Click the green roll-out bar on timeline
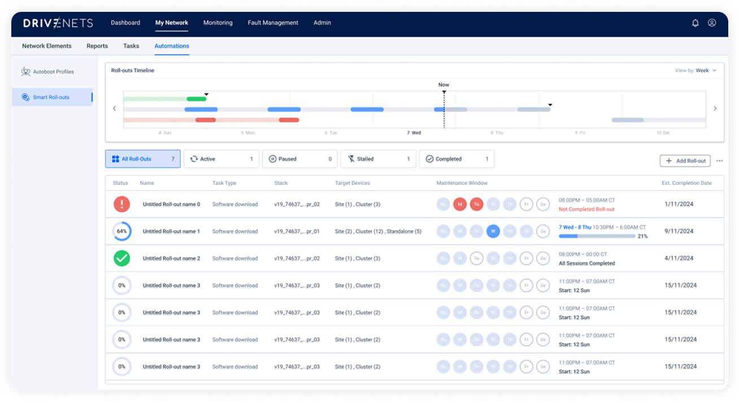The width and height of the screenshot is (739, 401). pos(196,99)
